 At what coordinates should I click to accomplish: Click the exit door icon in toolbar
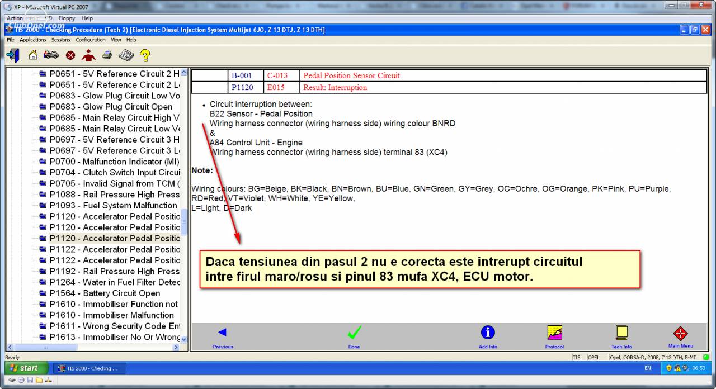(13, 55)
